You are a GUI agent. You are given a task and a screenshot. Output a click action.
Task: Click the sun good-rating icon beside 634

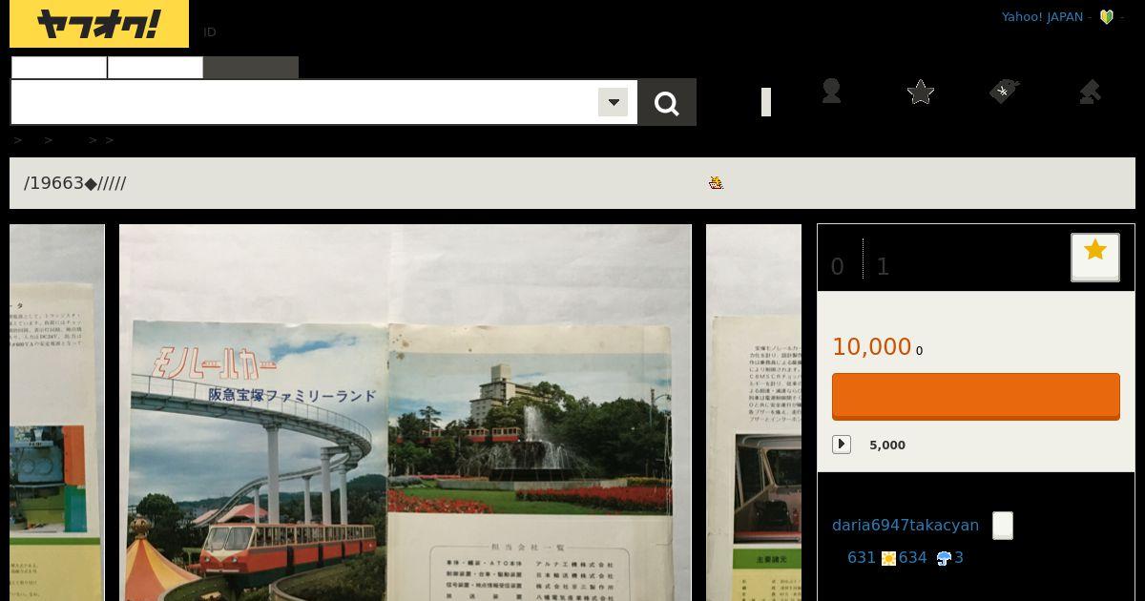point(888,558)
